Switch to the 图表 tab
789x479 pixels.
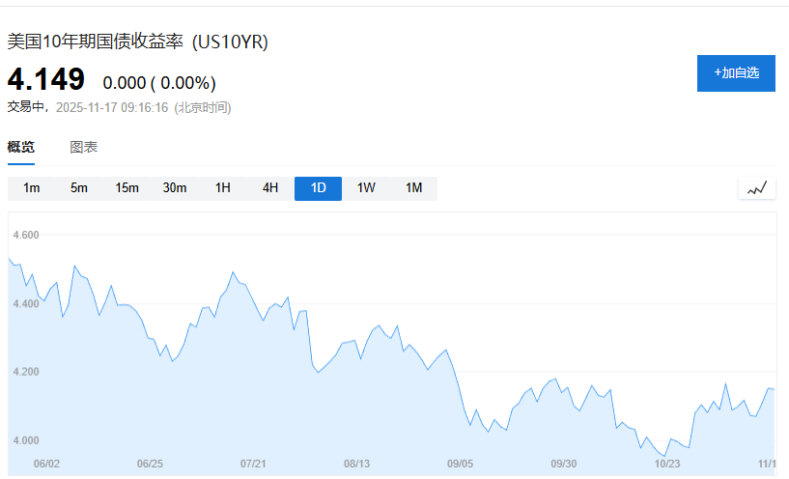point(84,148)
